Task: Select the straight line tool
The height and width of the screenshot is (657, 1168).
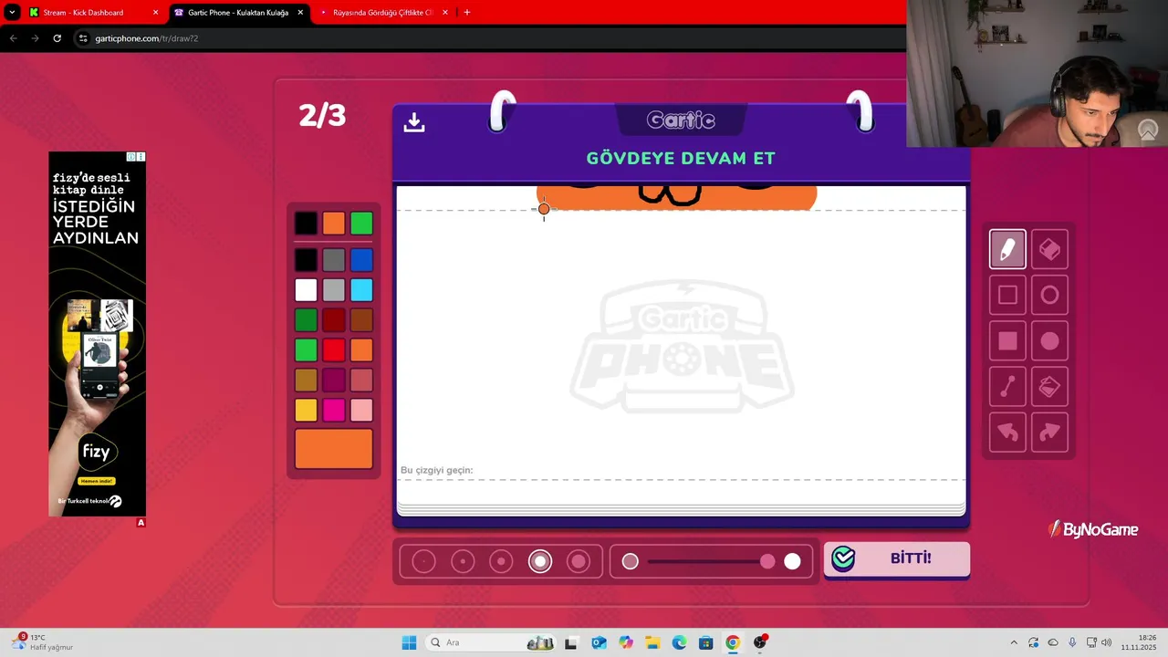Action: coord(1007,387)
